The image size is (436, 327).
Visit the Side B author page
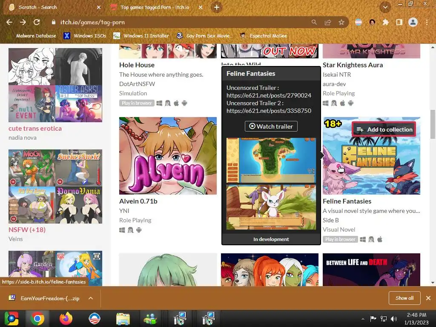[x=330, y=220]
